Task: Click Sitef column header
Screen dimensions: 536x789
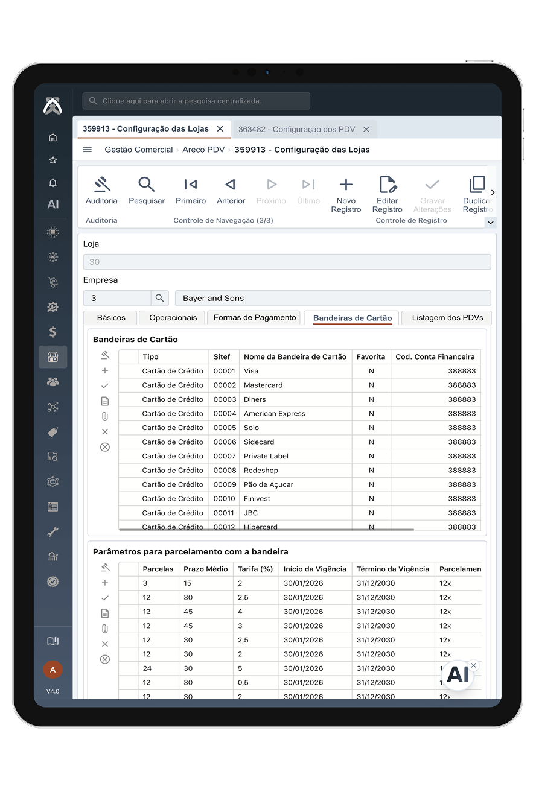Action: point(224,356)
